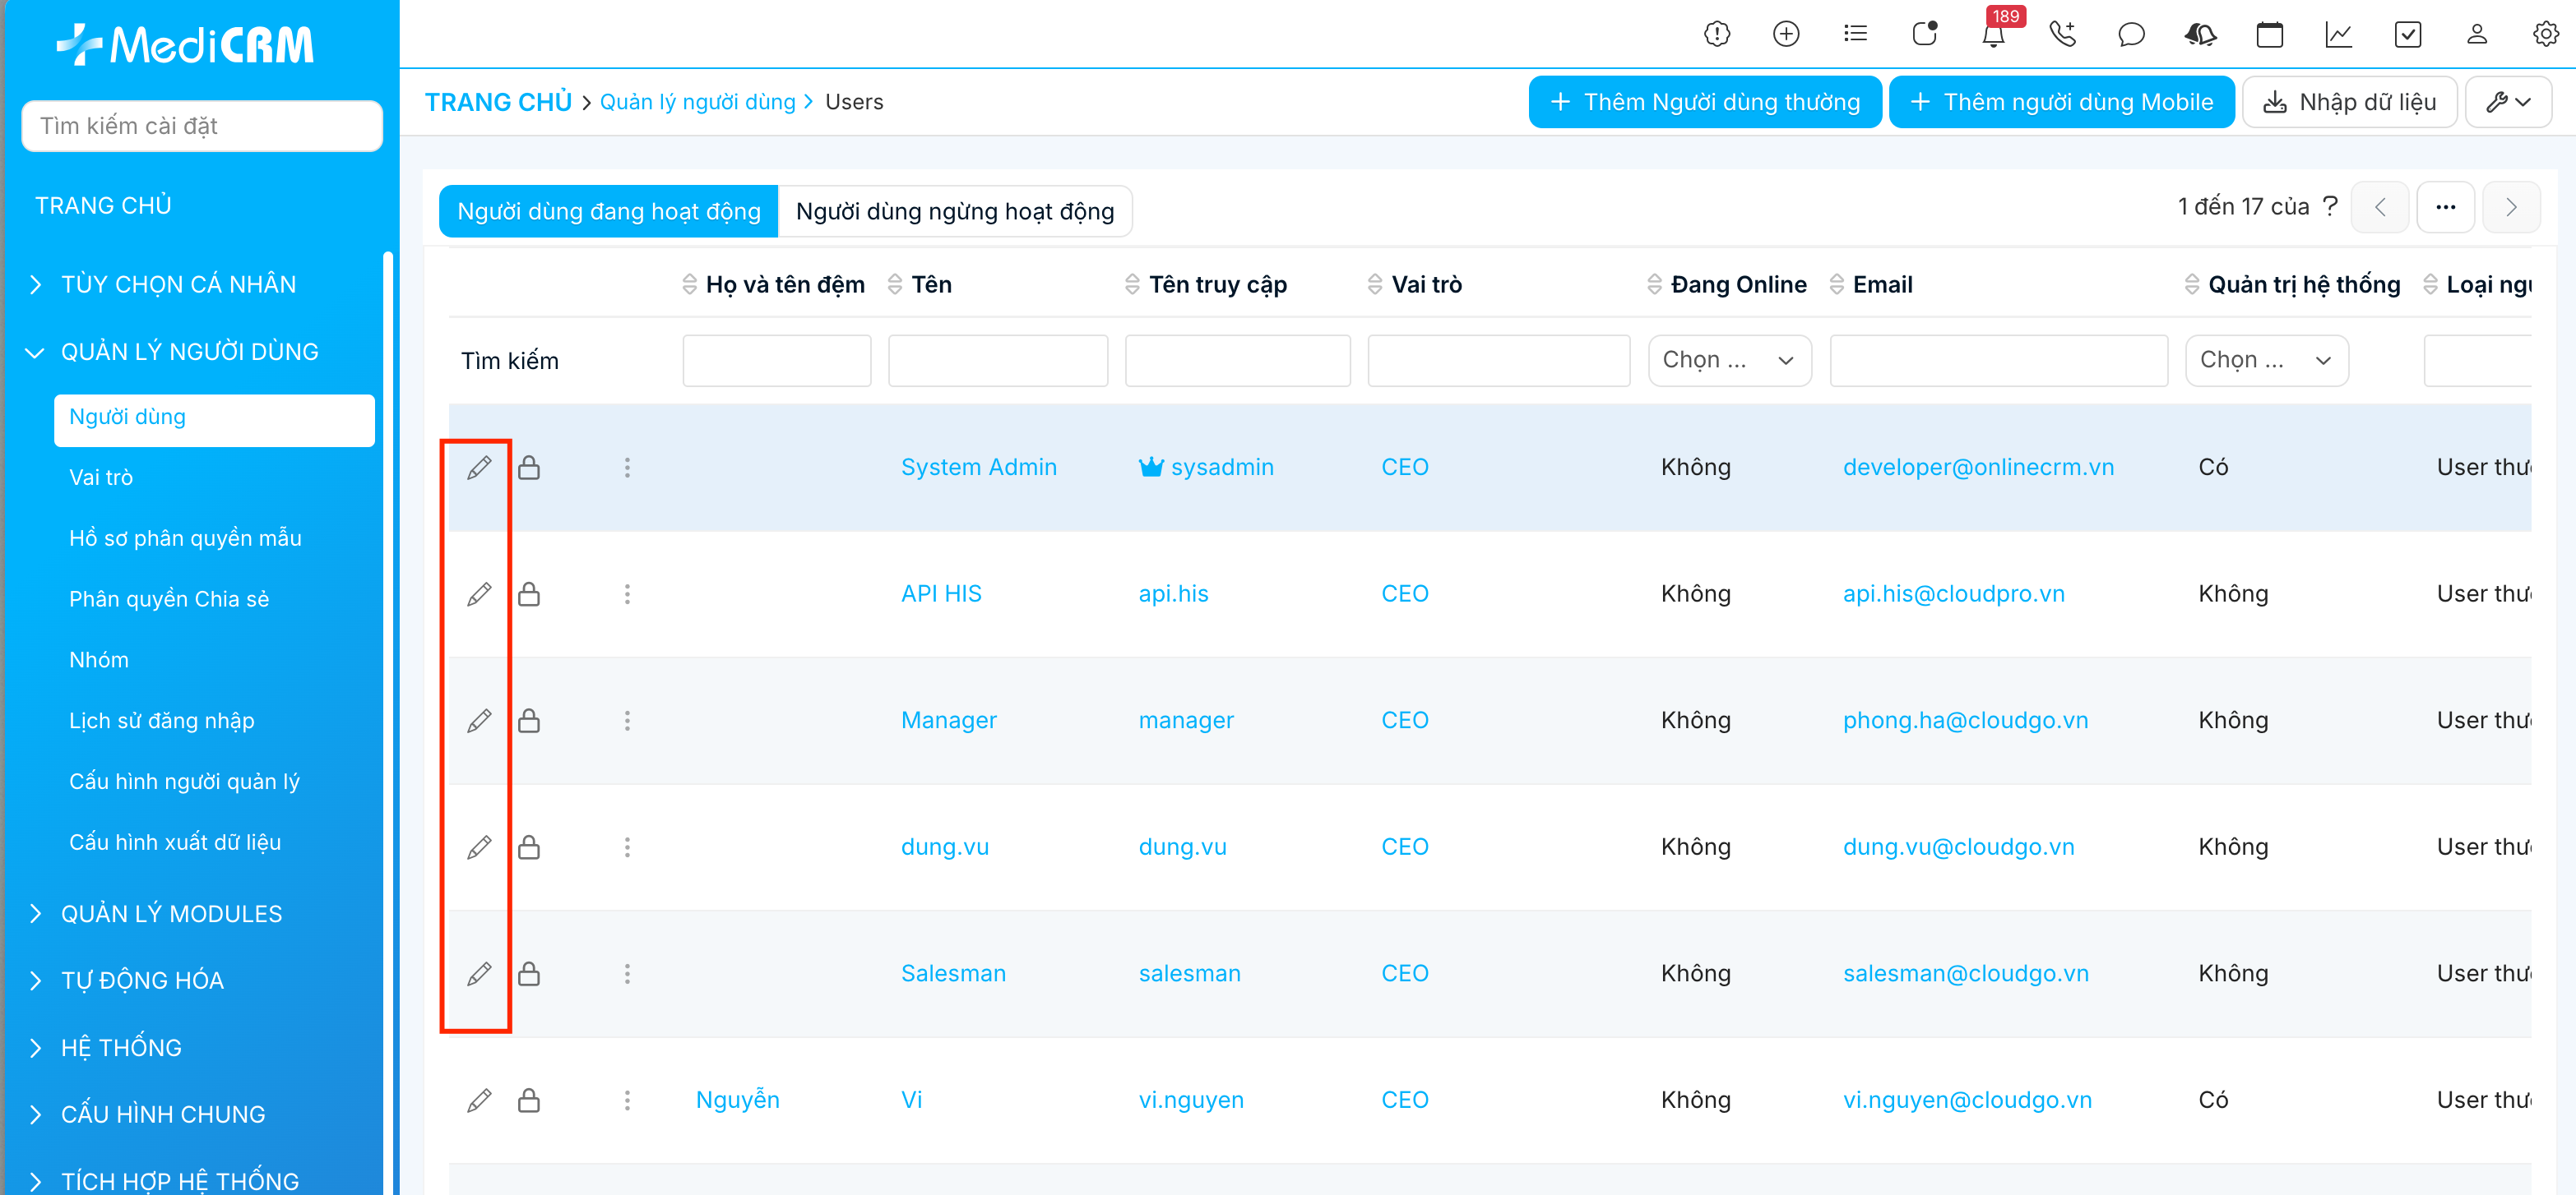2576x1195 pixels.
Task: Open the Đang Online filter dropdown
Action: point(1729,361)
